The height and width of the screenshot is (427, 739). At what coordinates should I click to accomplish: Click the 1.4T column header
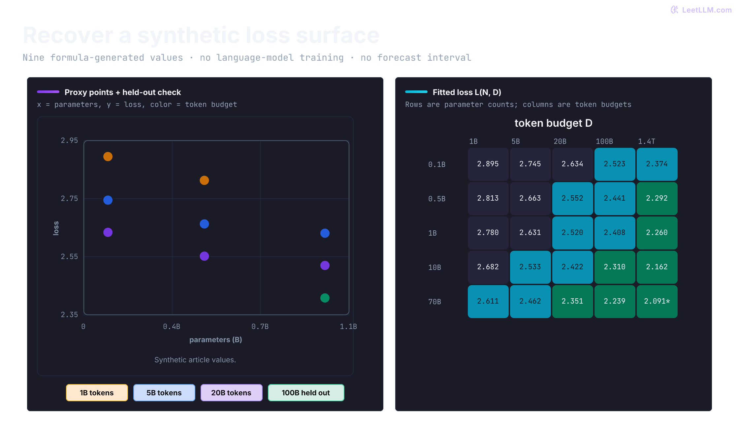(x=647, y=141)
